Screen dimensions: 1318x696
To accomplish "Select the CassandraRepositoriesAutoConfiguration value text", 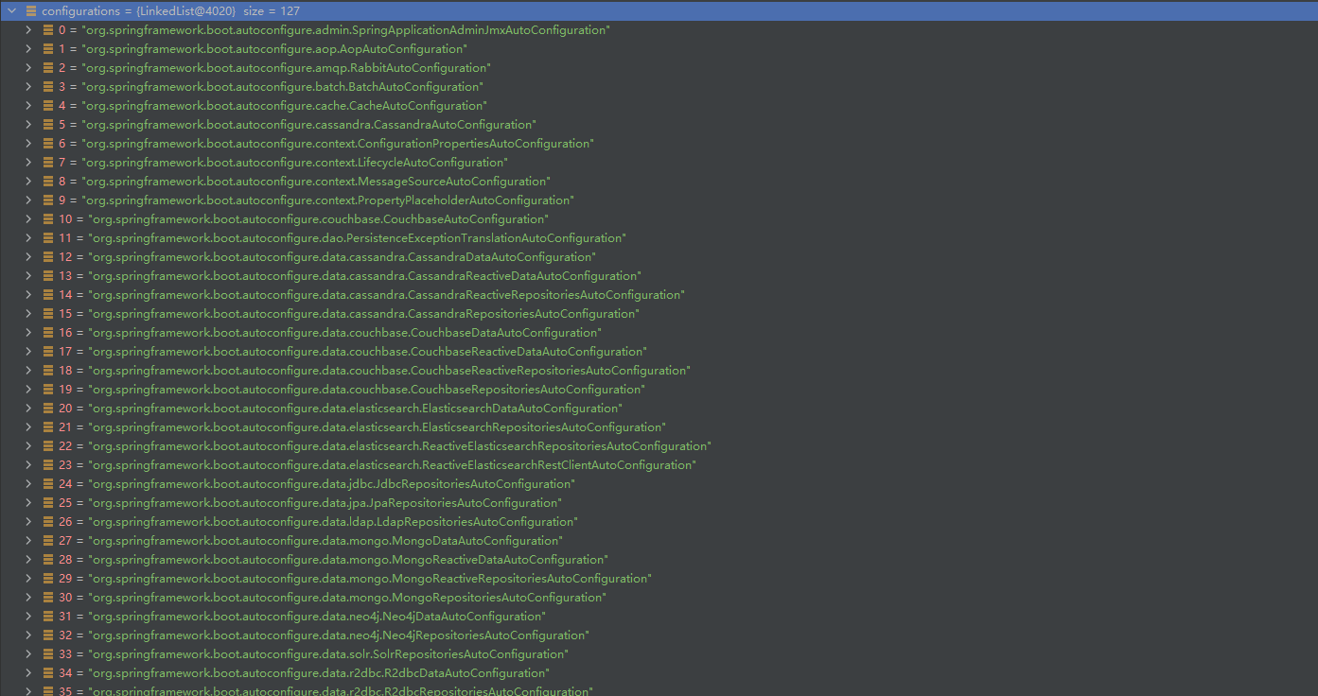I will [x=363, y=314].
